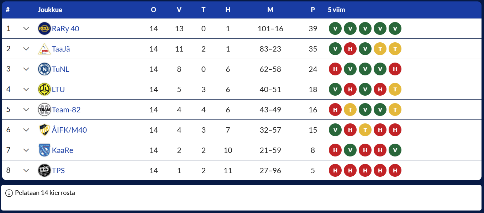
Task: Click the yellow LTU team logo
Action: [44, 89]
